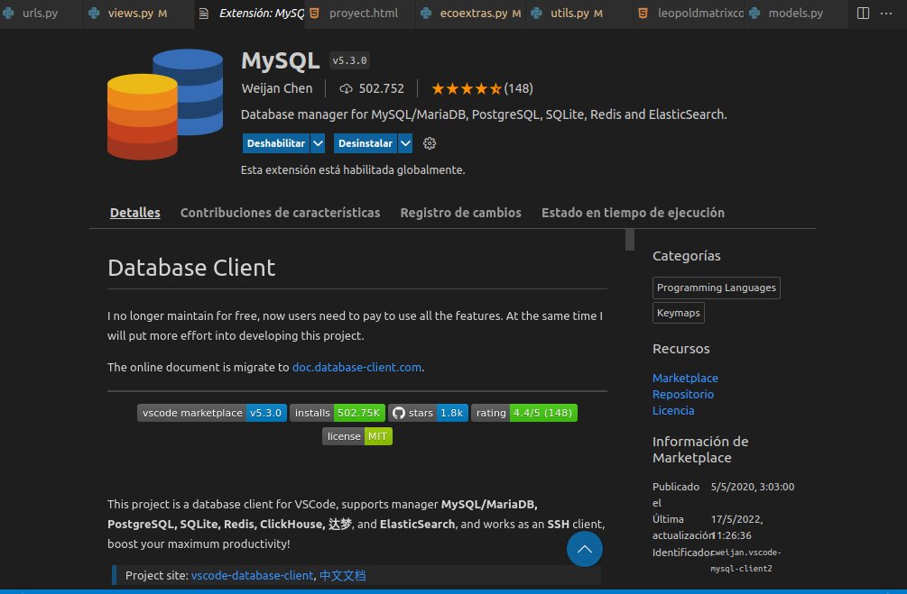
Task: Open the extension settings gear icon
Action: (x=430, y=143)
